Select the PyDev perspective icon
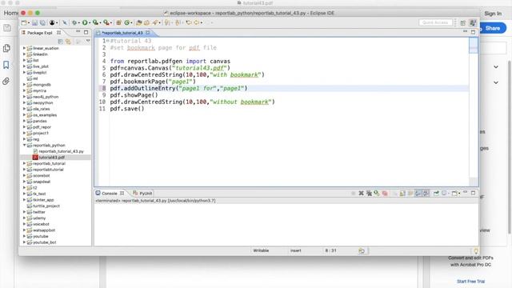The height and width of the screenshot is (288, 512). 472,22
